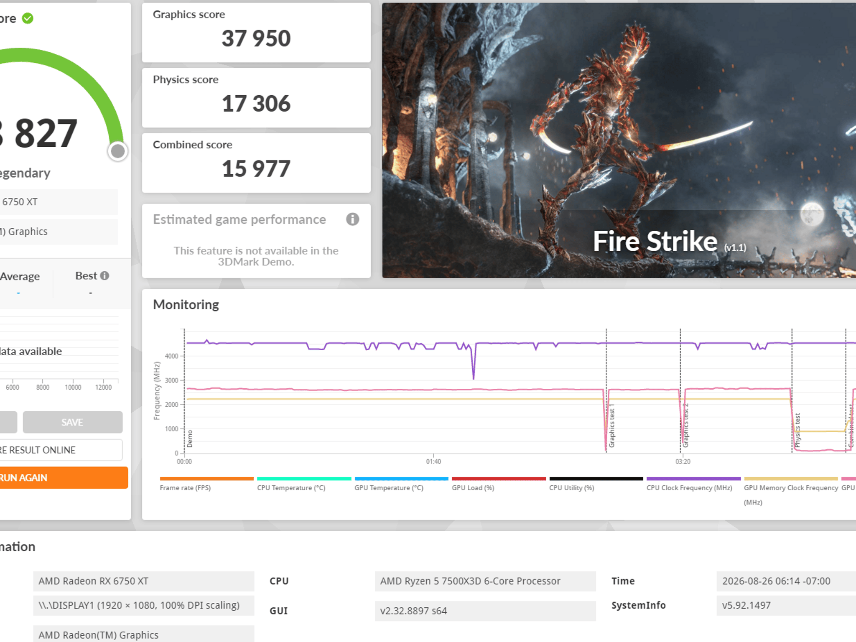Click the Physics test chart marker
This screenshot has width=856, height=642.
797,431
